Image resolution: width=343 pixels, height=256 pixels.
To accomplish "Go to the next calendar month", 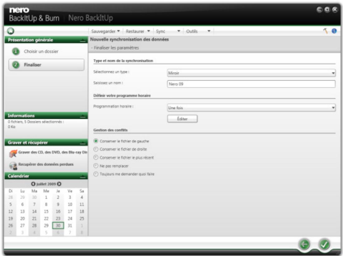I will 59,184.
